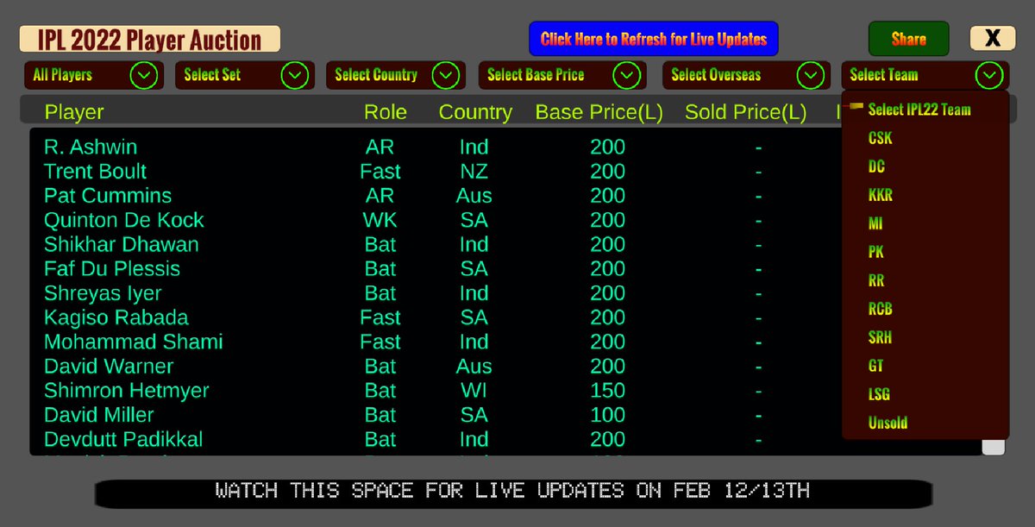Viewport: 1035px width, 527px height.
Task: Open the Select Overseas dropdown
Action: (744, 75)
